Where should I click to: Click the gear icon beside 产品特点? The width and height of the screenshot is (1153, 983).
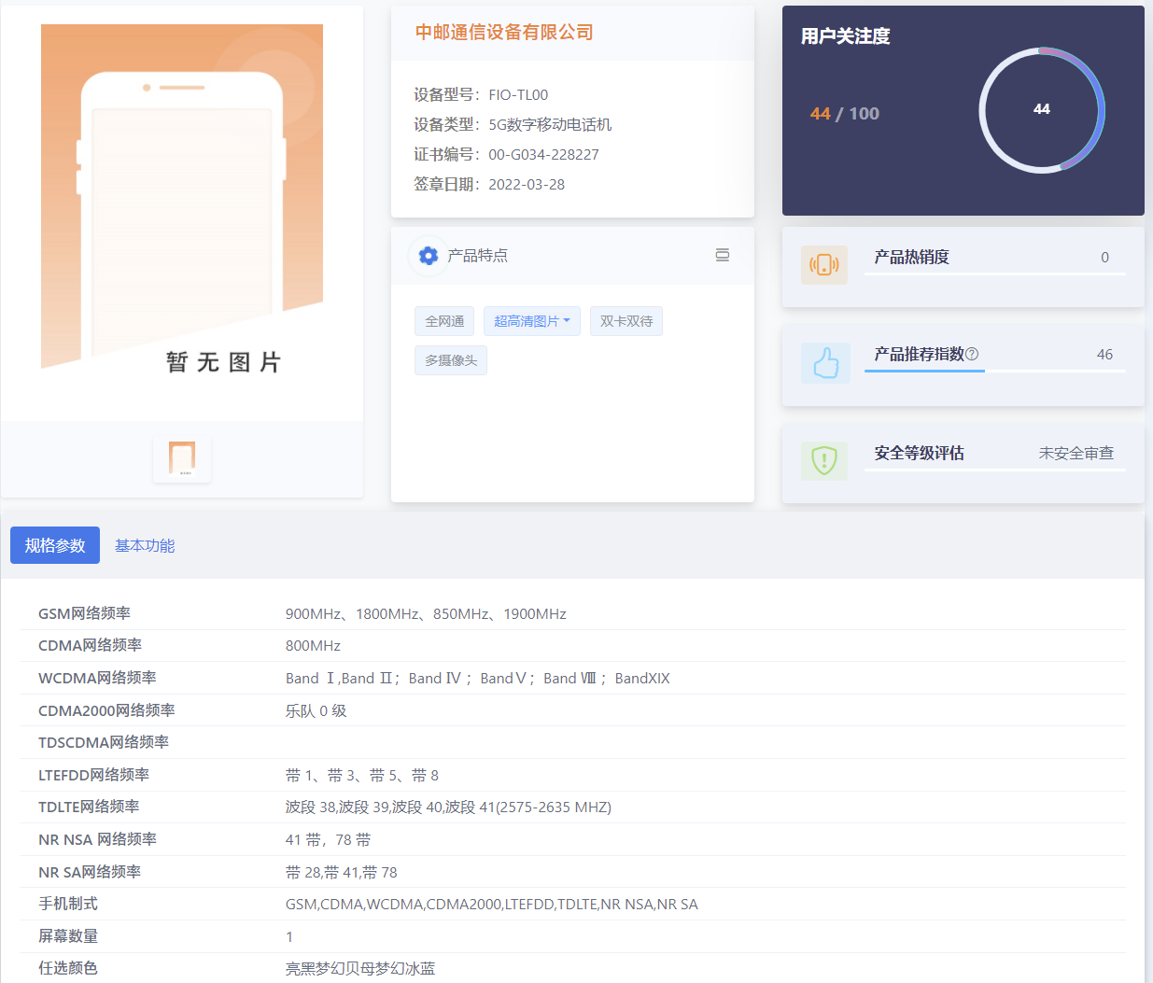point(429,256)
